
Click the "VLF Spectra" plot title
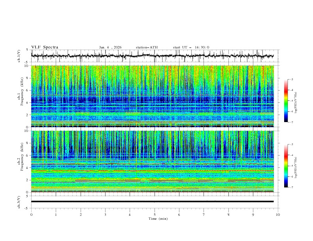[45, 47]
